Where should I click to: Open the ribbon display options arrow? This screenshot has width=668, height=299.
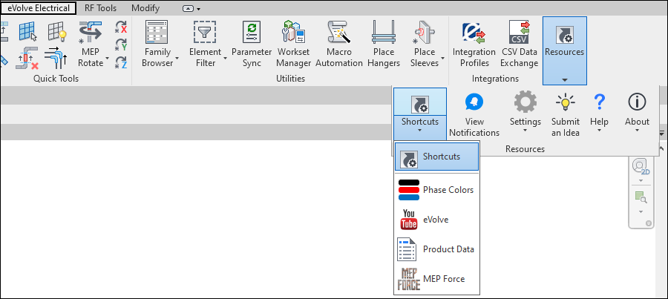coord(198,8)
